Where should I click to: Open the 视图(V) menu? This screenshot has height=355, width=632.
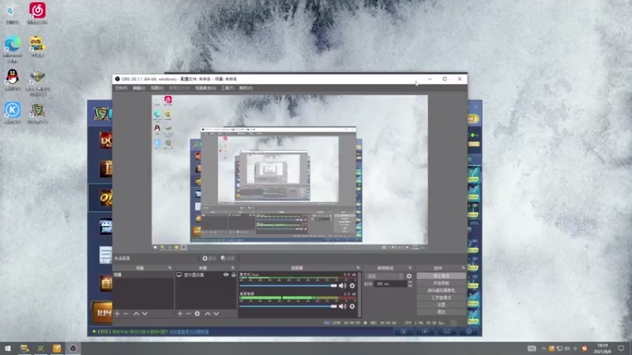pos(157,88)
